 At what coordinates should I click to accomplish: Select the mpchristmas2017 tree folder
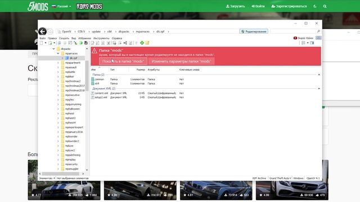coord(75,86)
